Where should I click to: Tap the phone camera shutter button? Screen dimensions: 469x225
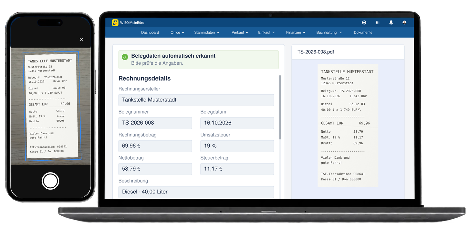click(50, 181)
